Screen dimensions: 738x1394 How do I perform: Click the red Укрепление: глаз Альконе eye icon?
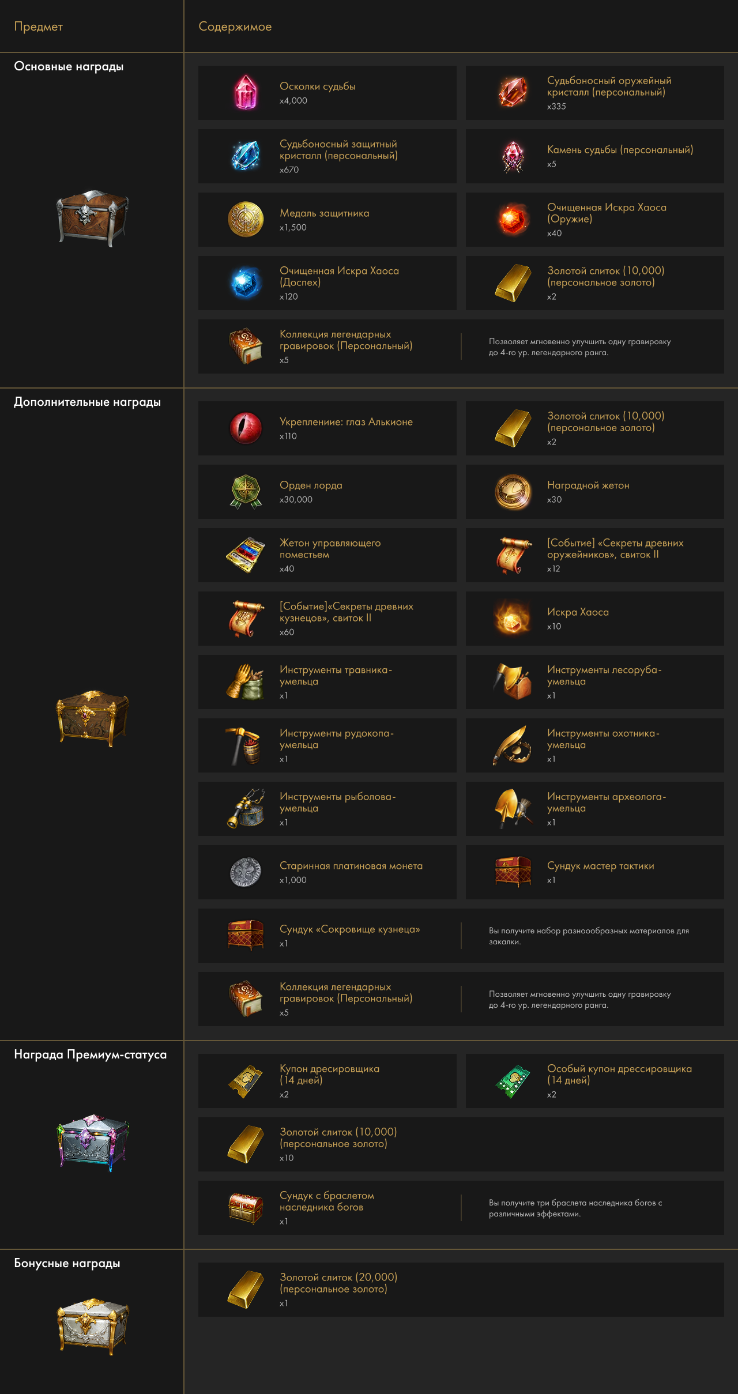click(x=246, y=428)
